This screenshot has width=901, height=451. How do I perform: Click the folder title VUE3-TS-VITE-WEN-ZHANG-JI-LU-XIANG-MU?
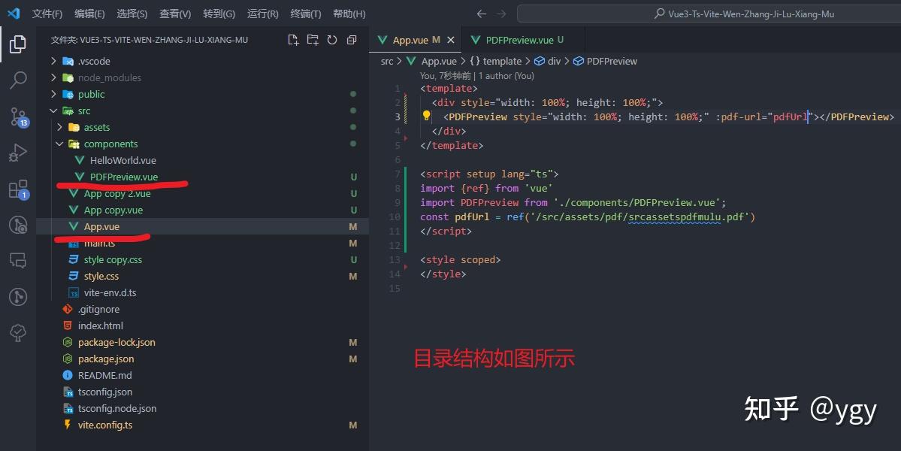tap(150, 40)
